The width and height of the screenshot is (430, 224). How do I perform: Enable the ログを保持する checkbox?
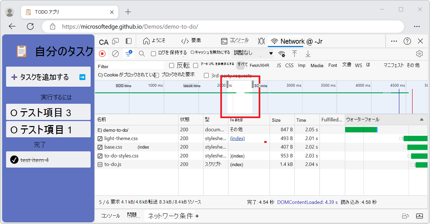[x=154, y=53]
